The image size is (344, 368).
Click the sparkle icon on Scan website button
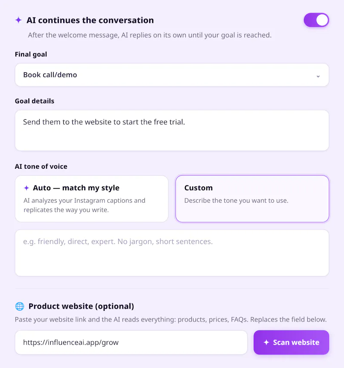coord(266,343)
